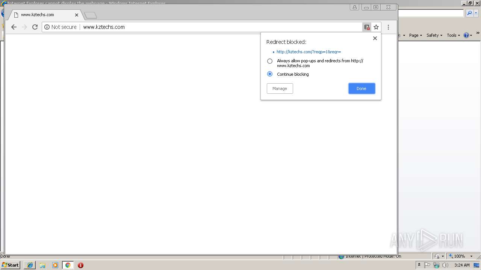
Task: Open the IE Tools menu
Action: 454,35
